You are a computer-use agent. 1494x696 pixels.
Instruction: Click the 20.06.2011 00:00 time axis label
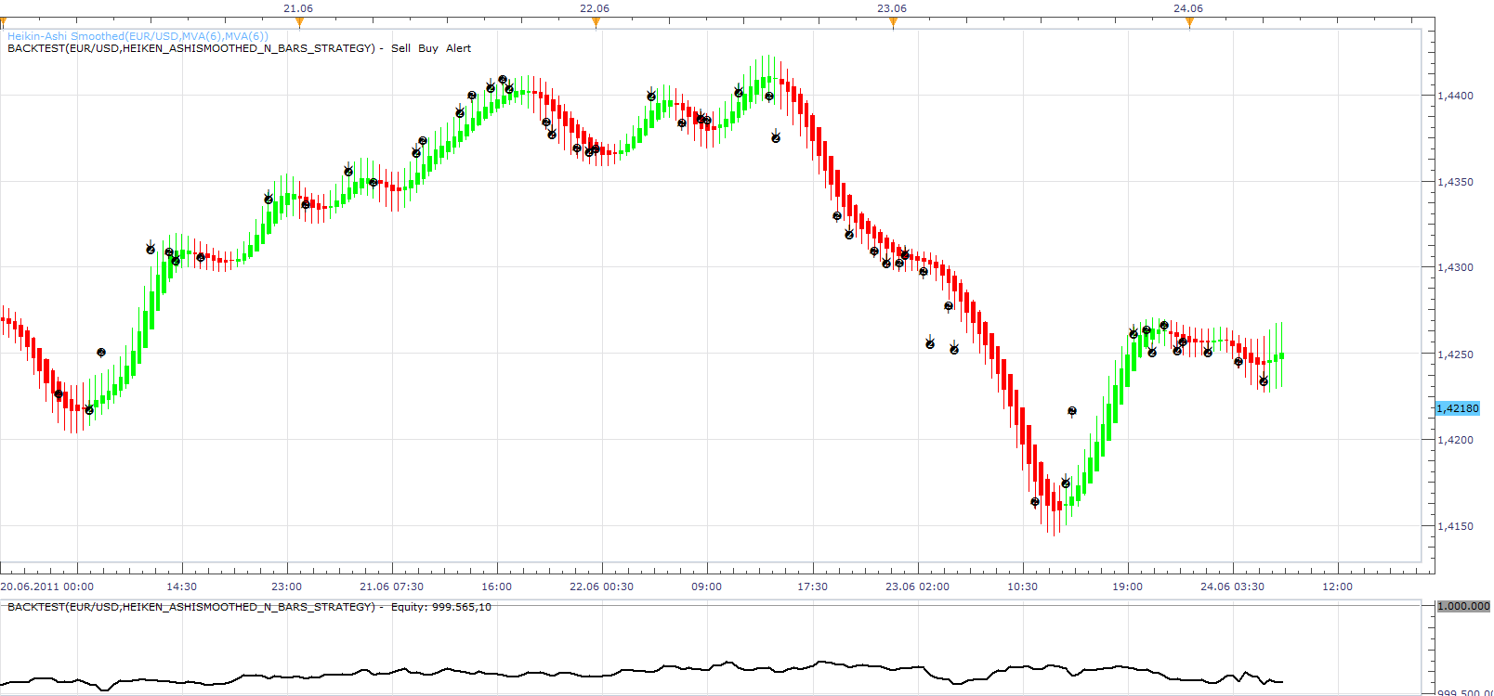click(x=47, y=586)
